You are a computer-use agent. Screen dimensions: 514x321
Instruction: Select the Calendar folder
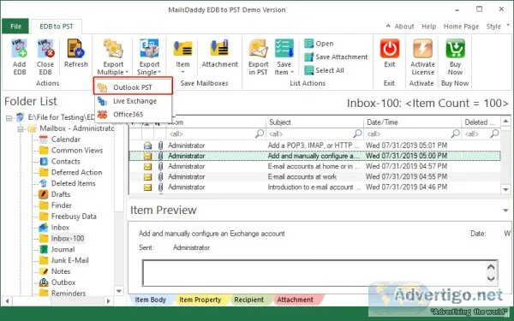click(x=66, y=140)
